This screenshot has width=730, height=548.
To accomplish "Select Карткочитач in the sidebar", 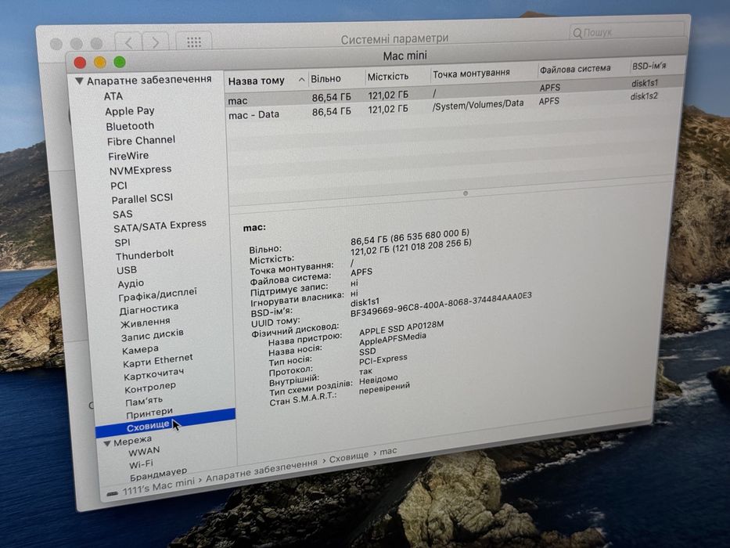I will click(153, 374).
